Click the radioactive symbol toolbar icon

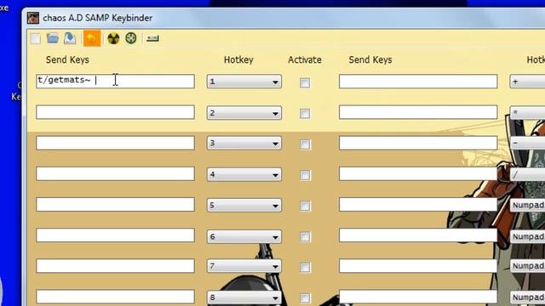113,38
